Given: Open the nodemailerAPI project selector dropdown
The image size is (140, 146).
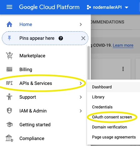Looking at the screenshot, I should pyautogui.click(x=108, y=7).
